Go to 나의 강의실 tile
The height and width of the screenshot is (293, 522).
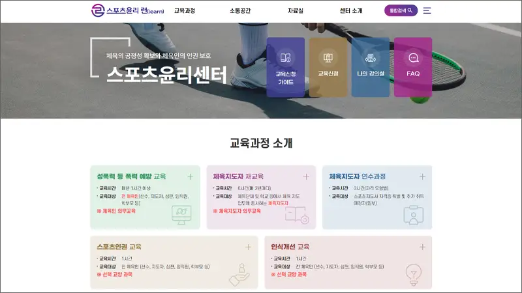coord(370,67)
